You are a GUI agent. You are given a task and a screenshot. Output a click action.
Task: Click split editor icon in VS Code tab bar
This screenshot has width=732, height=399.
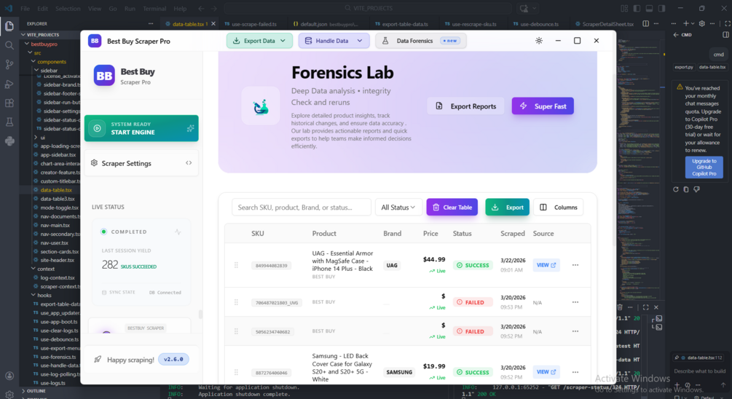645,23
